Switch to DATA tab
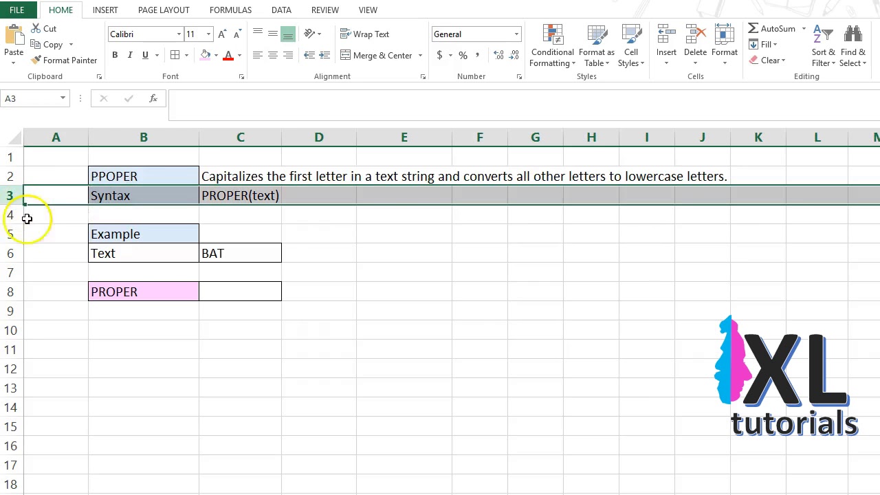Screen dimensions: 880x495 point(281,10)
